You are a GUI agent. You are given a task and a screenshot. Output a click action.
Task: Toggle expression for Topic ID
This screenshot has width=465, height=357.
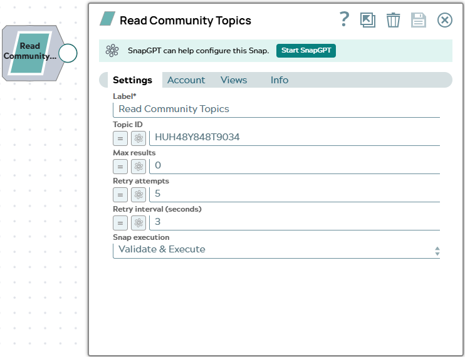click(x=120, y=138)
